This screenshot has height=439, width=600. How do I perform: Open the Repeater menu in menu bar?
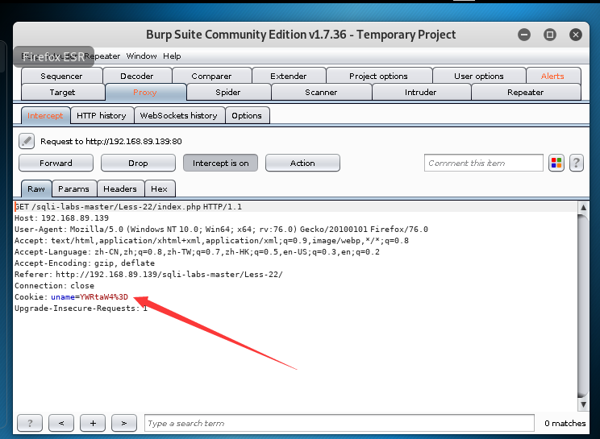[x=102, y=56]
